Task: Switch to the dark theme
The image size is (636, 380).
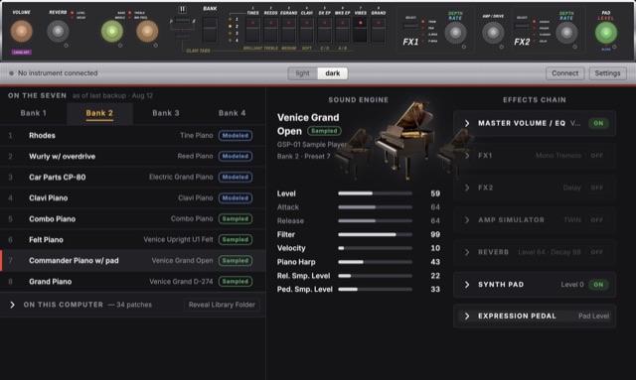Action: coord(333,73)
